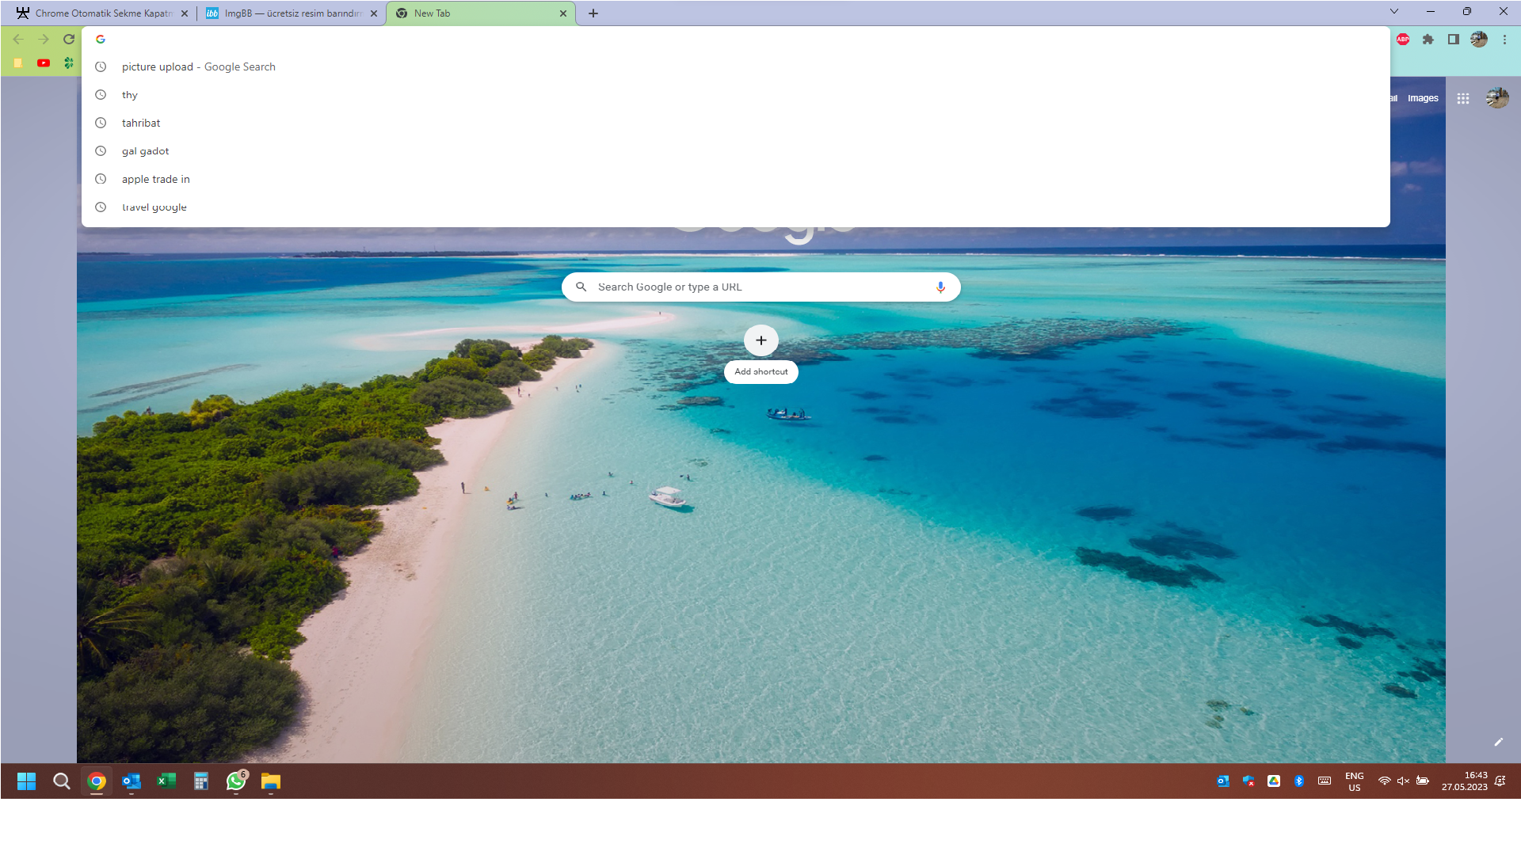Open the Chrome three-dot menu
Screen dimensions: 1521x855
1504,39
